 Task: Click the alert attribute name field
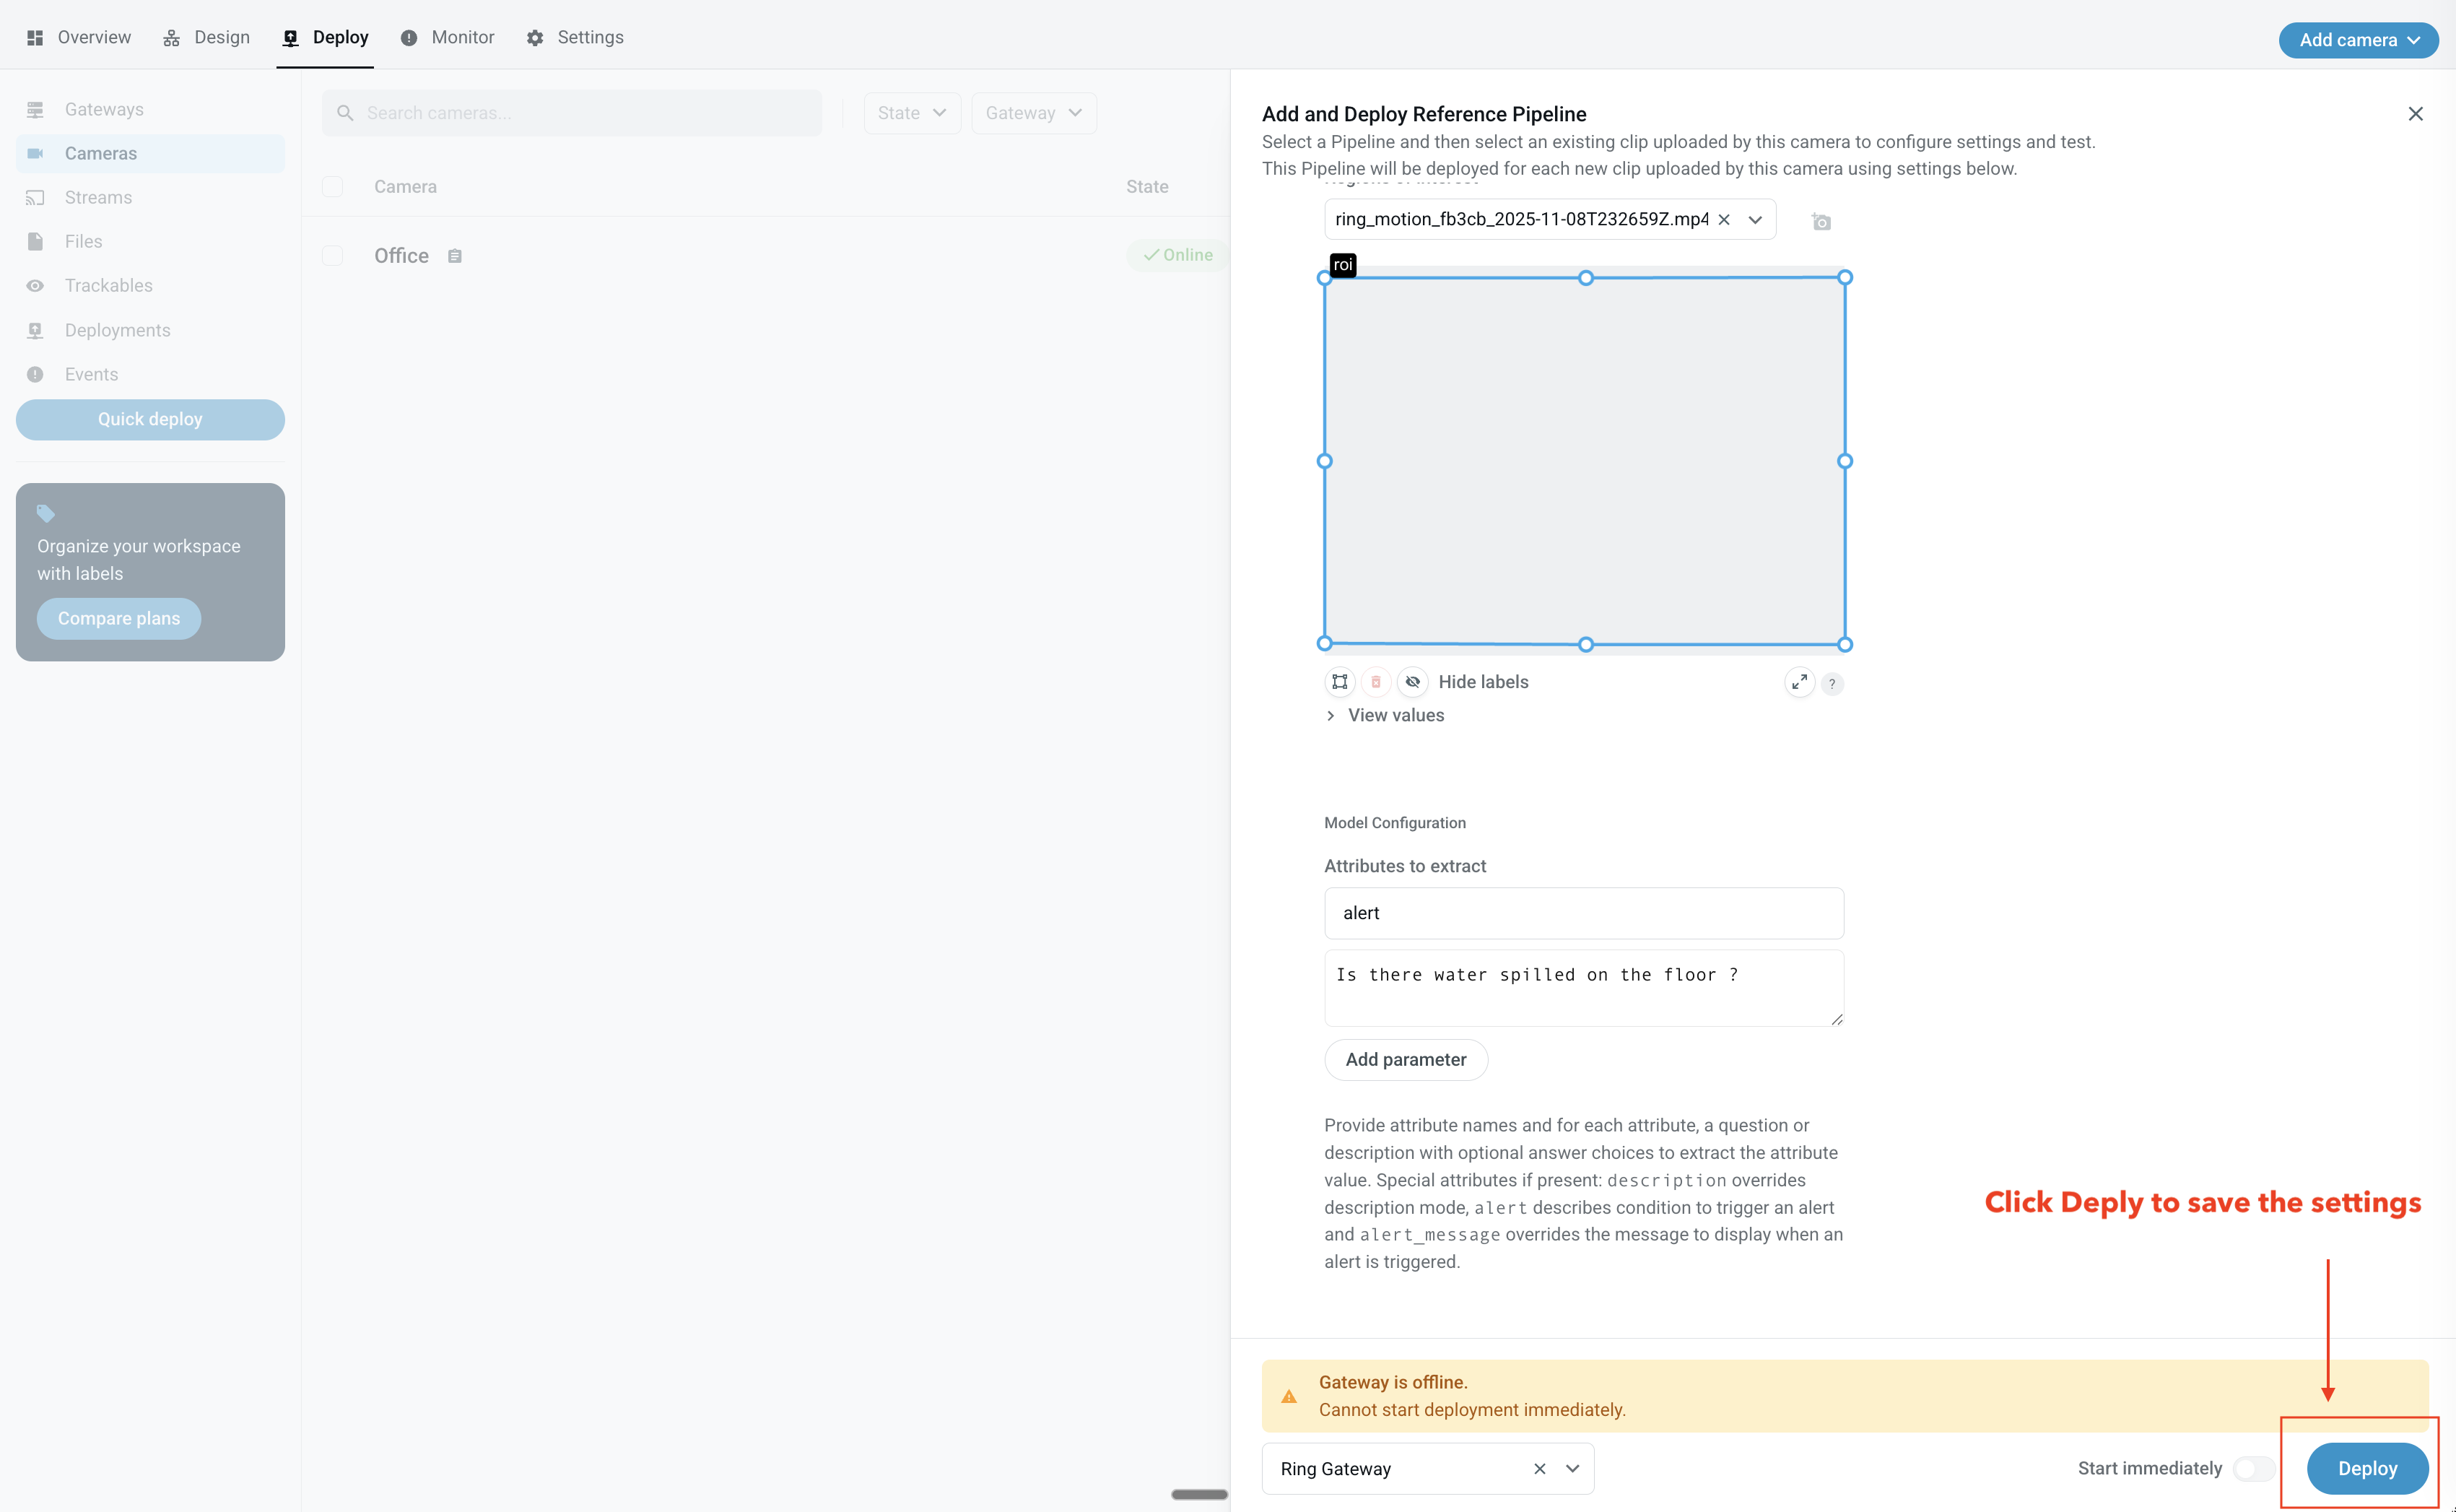[x=1583, y=913]
